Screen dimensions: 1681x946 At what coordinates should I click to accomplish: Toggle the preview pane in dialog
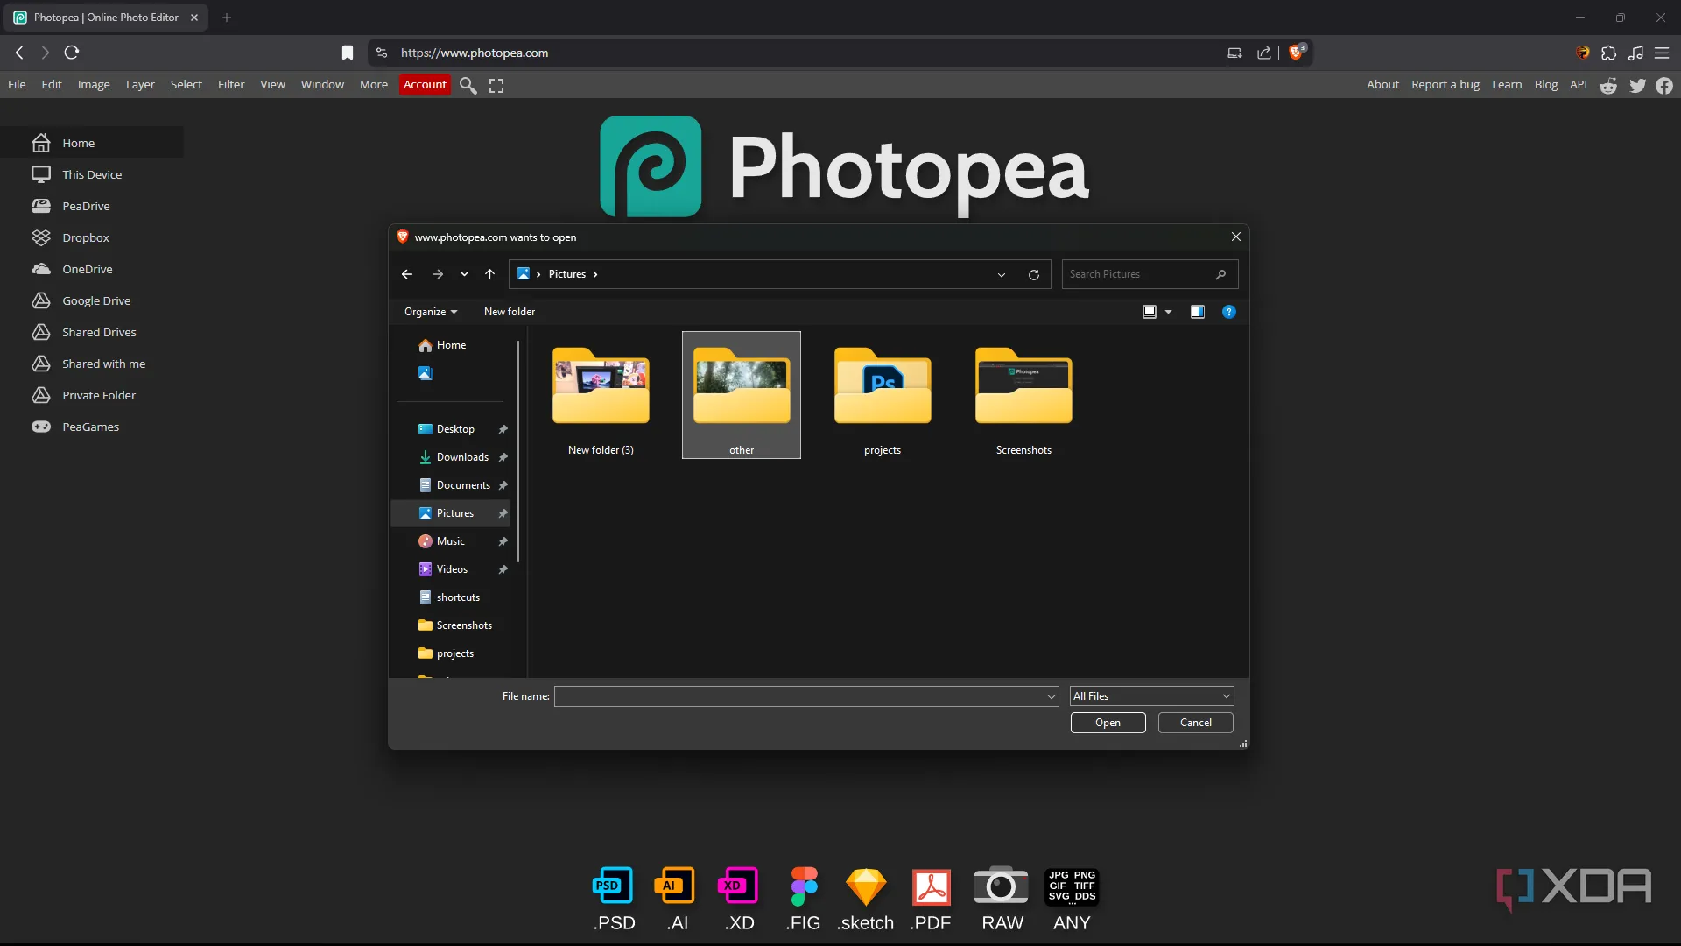click(x=1198, y=312)
